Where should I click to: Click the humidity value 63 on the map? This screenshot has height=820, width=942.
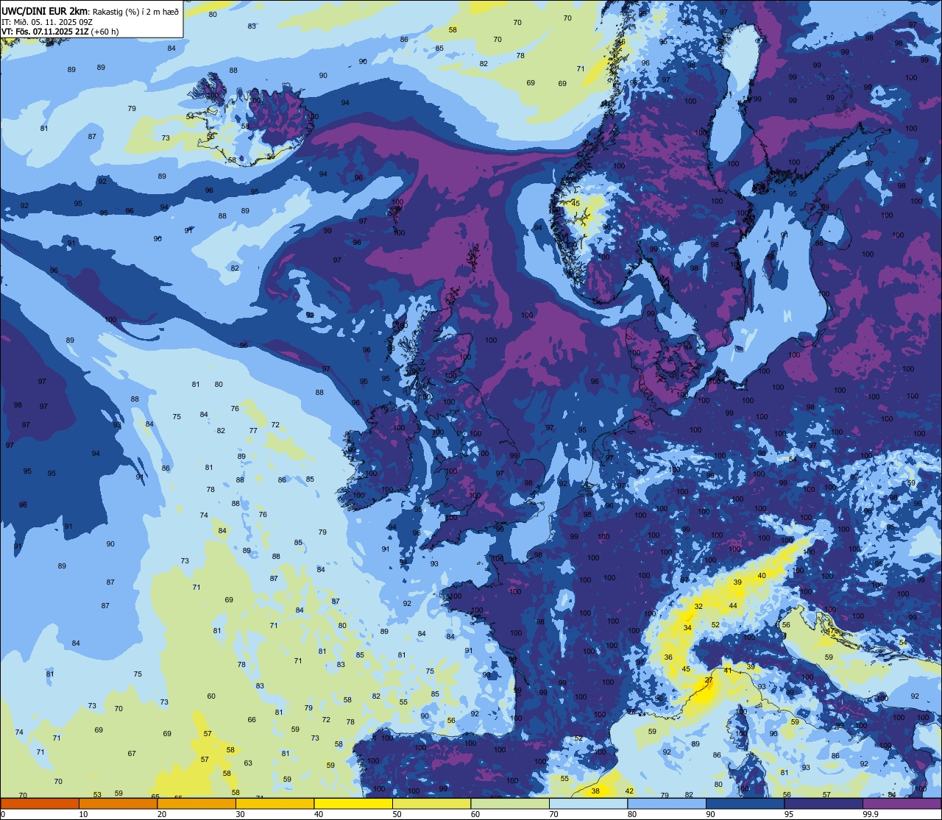248,763
